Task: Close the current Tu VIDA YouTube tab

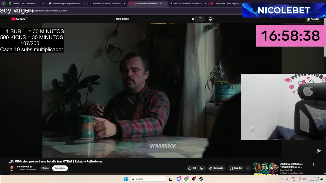Action: tap(165, 4)
